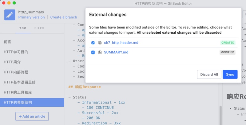Open the HTTP内部流程 article
The image size is (246, 125).
[16, 72]
